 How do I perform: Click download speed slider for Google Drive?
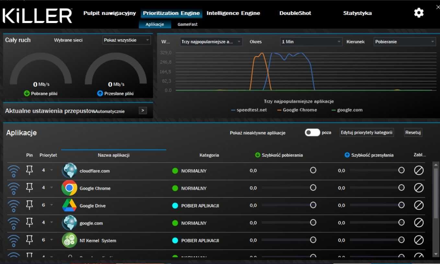(x=289, y=205)
